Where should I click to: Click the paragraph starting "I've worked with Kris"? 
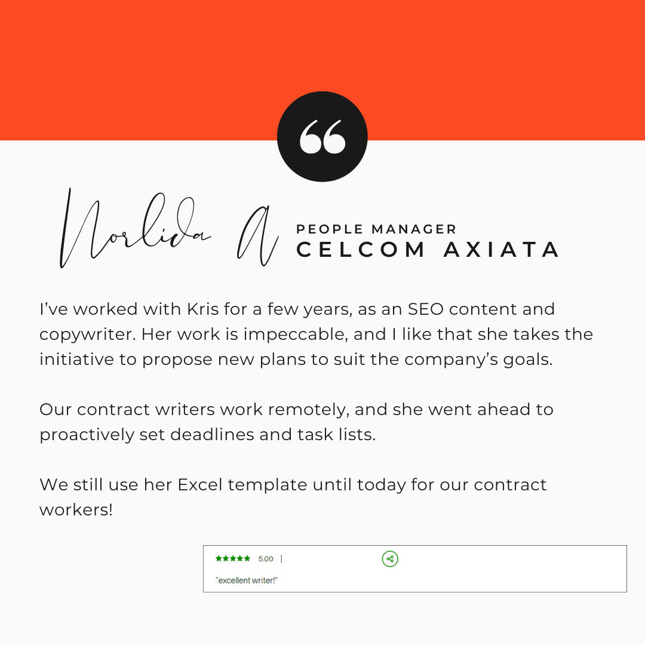[316, 334]
